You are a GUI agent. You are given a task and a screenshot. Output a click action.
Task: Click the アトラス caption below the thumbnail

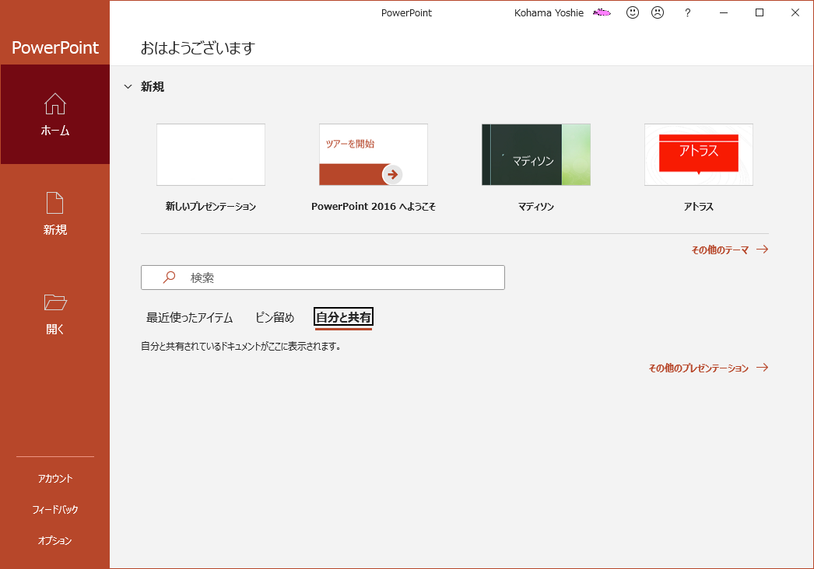pos(699,207)
